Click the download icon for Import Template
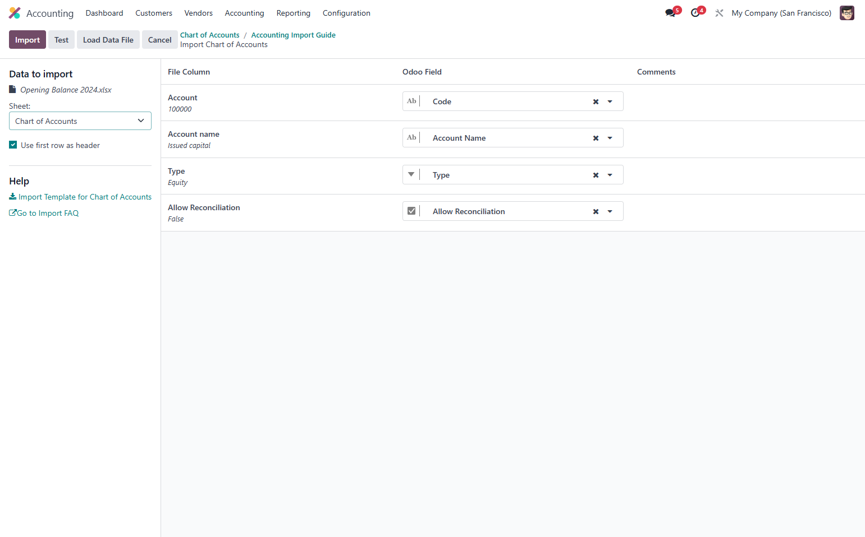The width and height of the screenshot is (865, 537). pos(12,197)
